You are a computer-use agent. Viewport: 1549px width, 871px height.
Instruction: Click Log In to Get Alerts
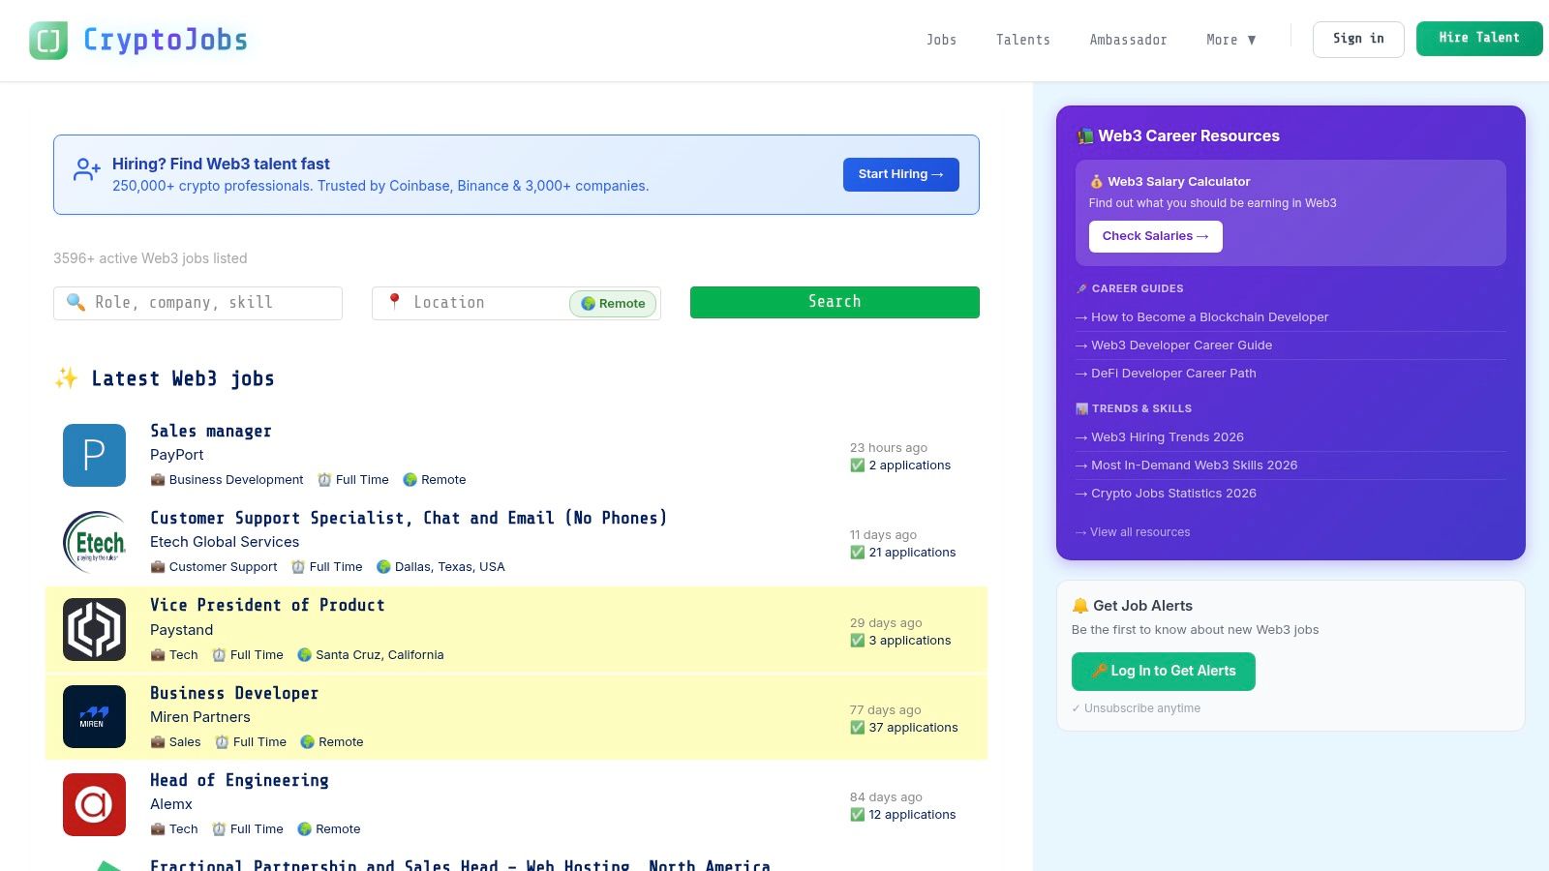point(1163,672)
